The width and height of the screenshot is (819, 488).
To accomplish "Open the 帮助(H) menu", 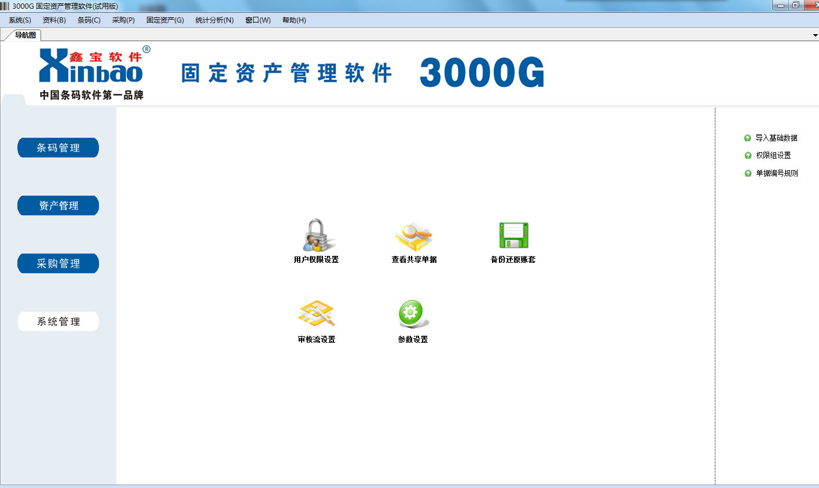I will [x=294, y=20].
